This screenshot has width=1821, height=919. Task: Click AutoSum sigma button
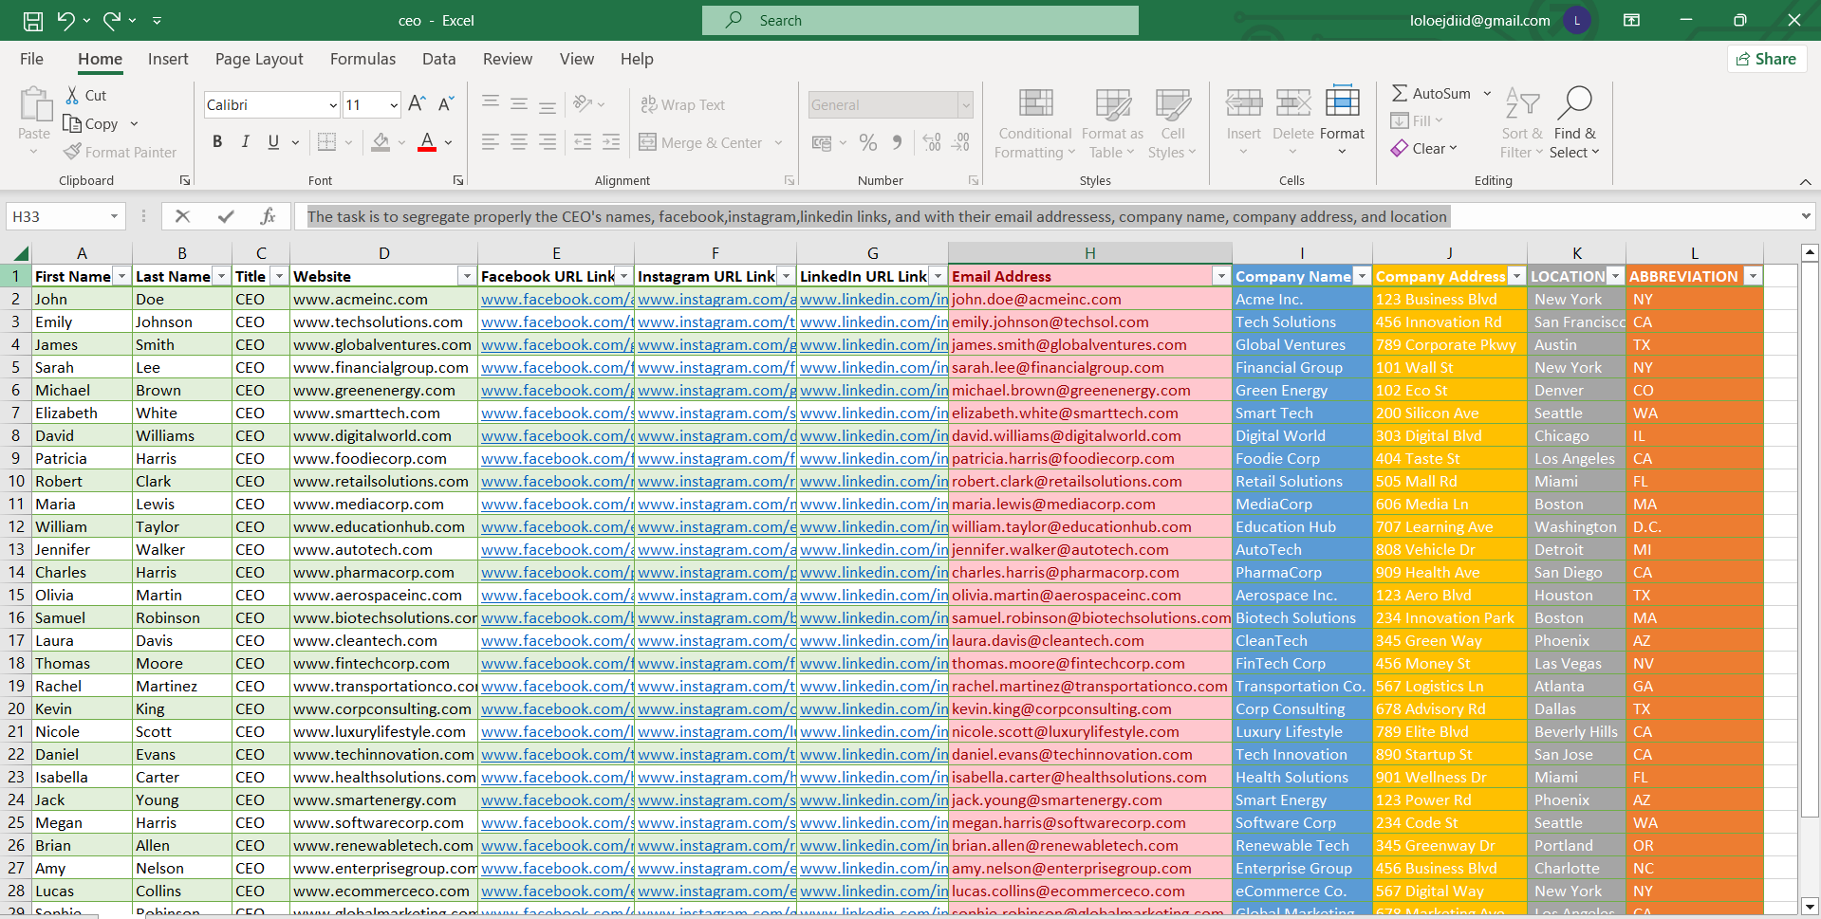1431,93
